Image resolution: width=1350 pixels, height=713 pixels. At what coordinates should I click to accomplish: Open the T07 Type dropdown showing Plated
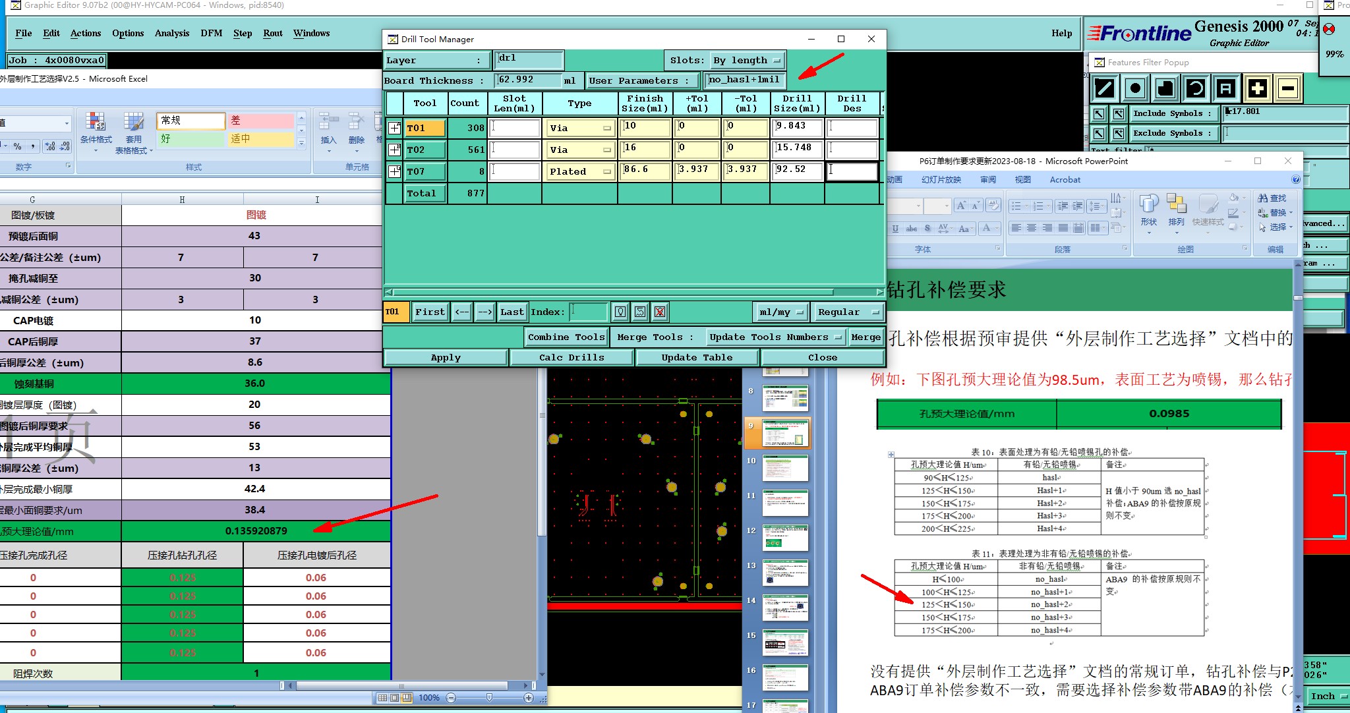(x=579, y=171)
